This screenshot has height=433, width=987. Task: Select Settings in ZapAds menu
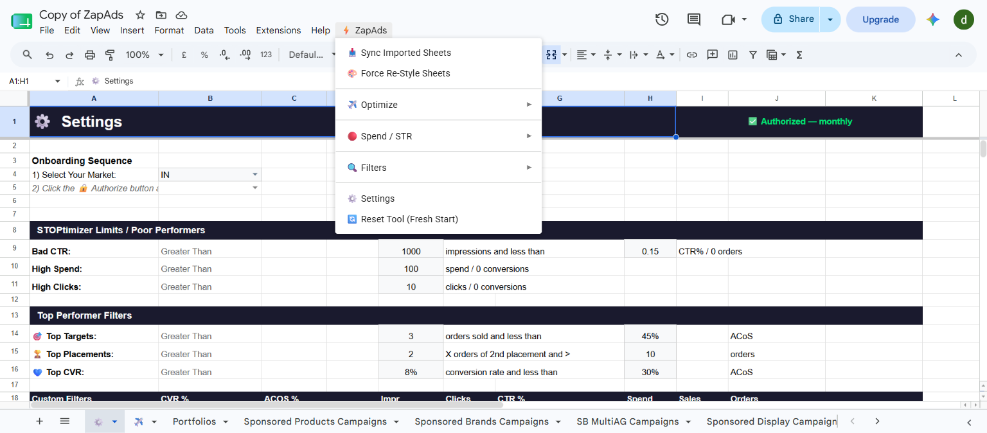click(x=438, y=199)
